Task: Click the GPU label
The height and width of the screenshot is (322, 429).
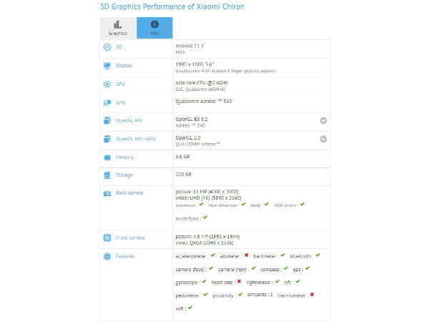Action: pyautogui.click(x=121, y=102)
